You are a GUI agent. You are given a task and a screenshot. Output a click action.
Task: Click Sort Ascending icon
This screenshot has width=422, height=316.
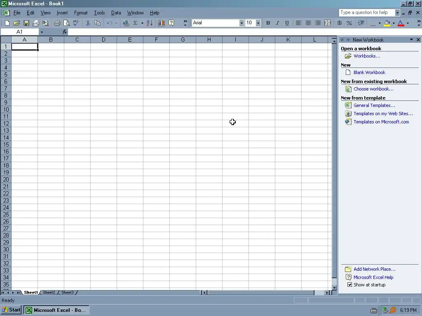150,23
